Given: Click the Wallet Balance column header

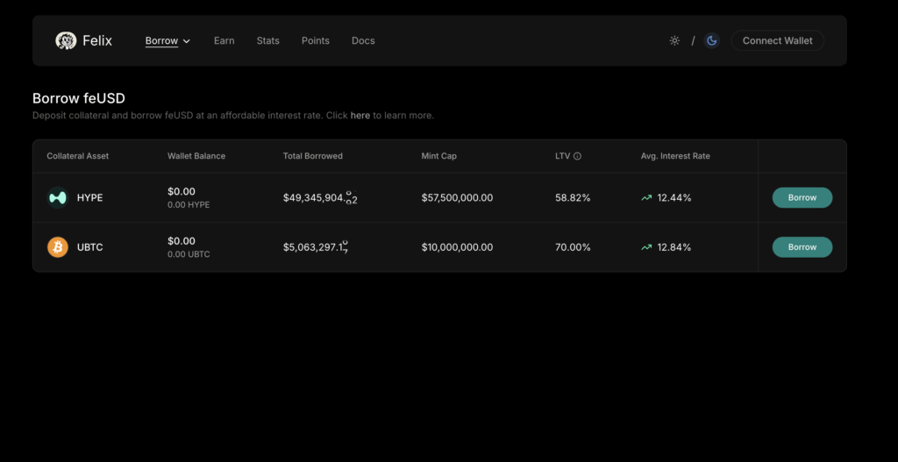Looking at the screenshot, I should 196,156.
